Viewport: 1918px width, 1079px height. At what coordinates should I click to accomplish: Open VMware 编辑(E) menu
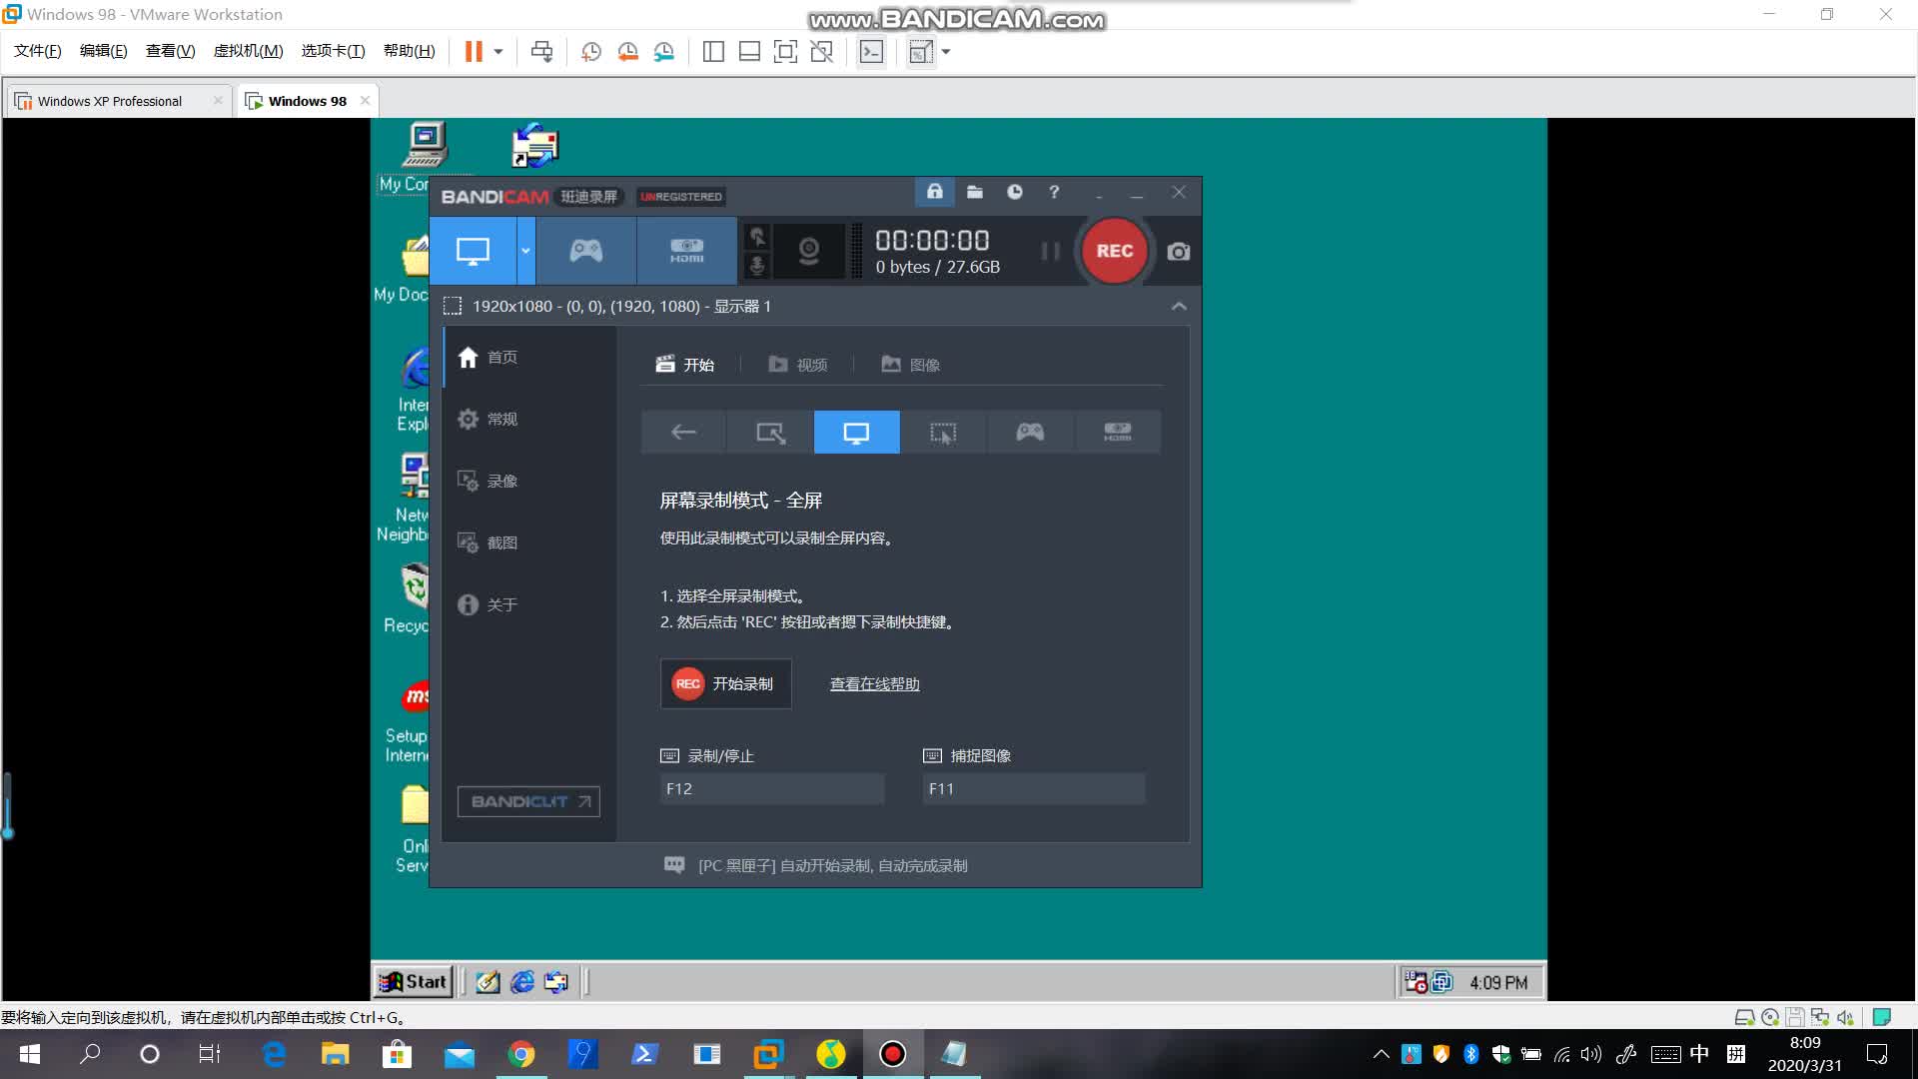pos(104,51)
